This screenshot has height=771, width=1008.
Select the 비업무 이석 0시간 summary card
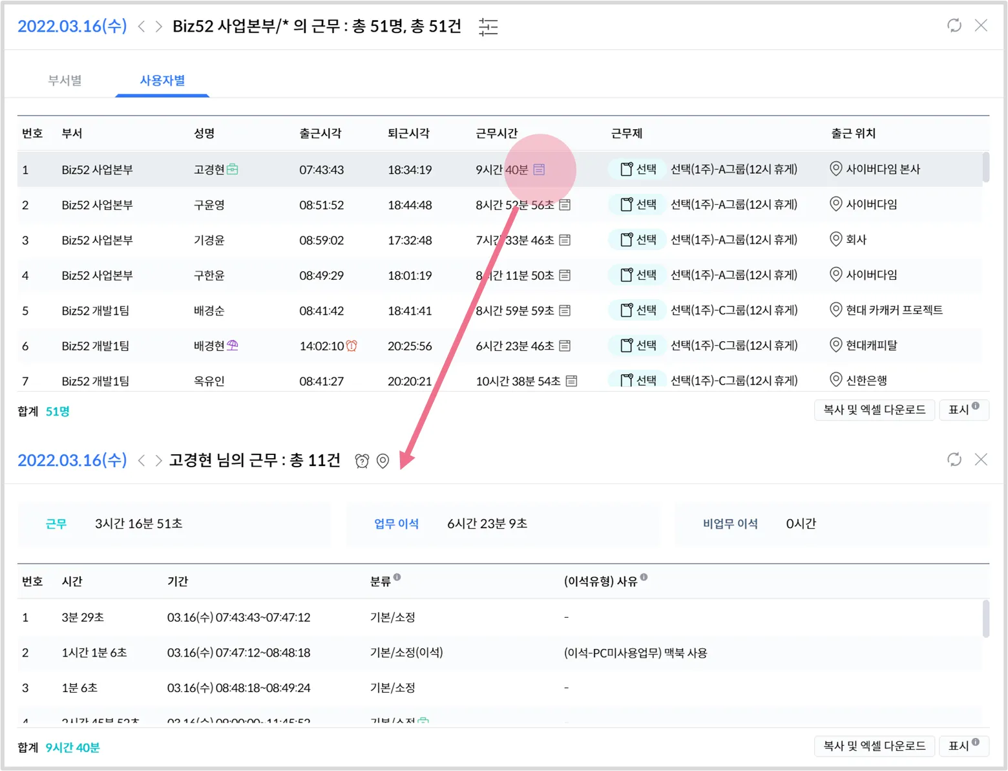[832, 524]
